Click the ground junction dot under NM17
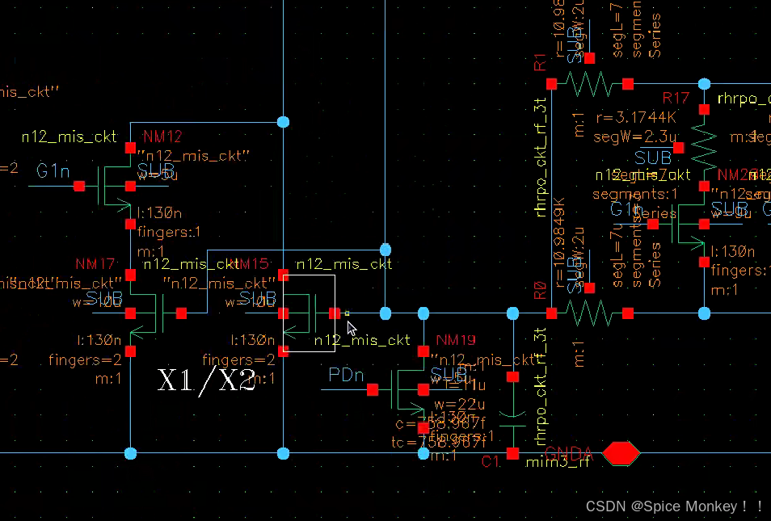 click(130, 453)
